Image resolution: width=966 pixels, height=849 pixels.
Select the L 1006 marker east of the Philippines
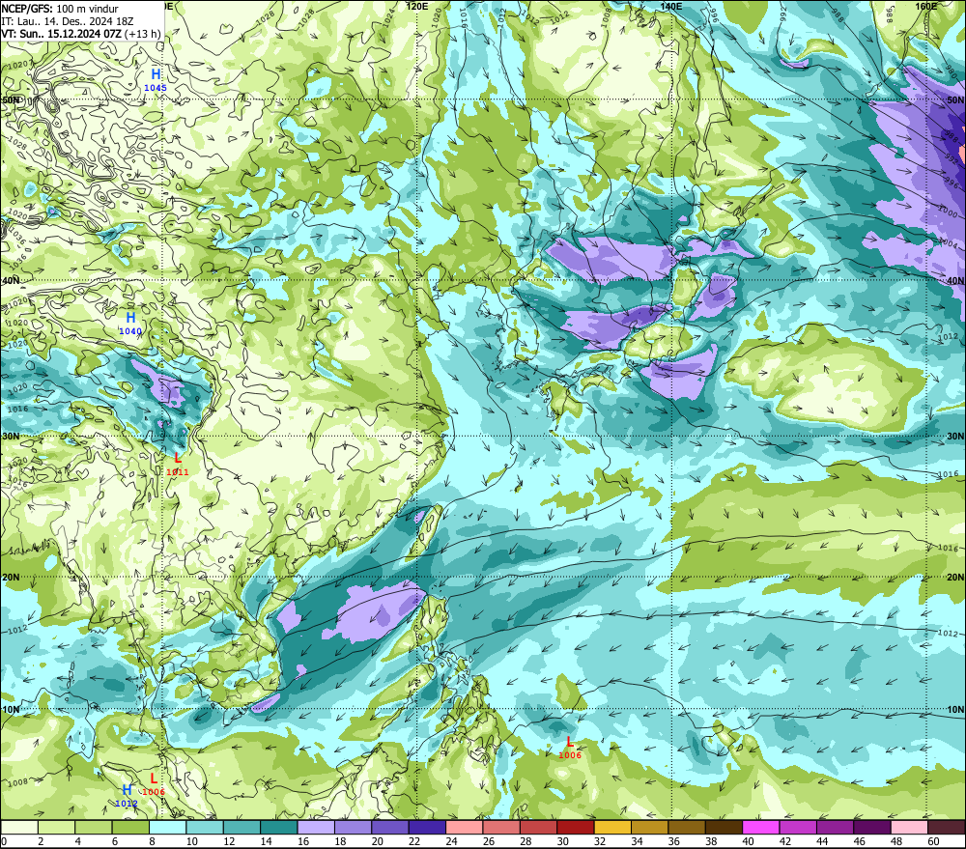[570, 748]
